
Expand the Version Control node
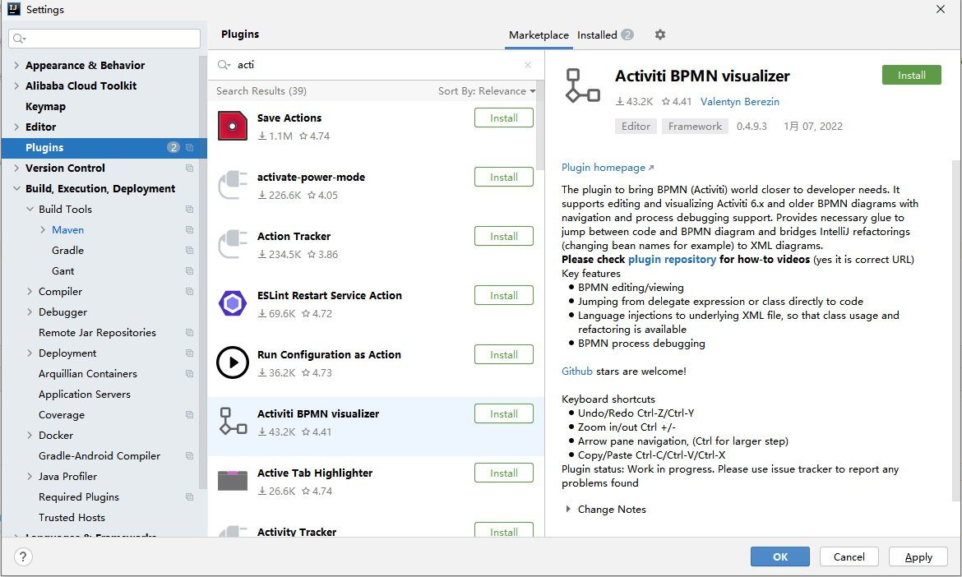[x=16, y=168]
